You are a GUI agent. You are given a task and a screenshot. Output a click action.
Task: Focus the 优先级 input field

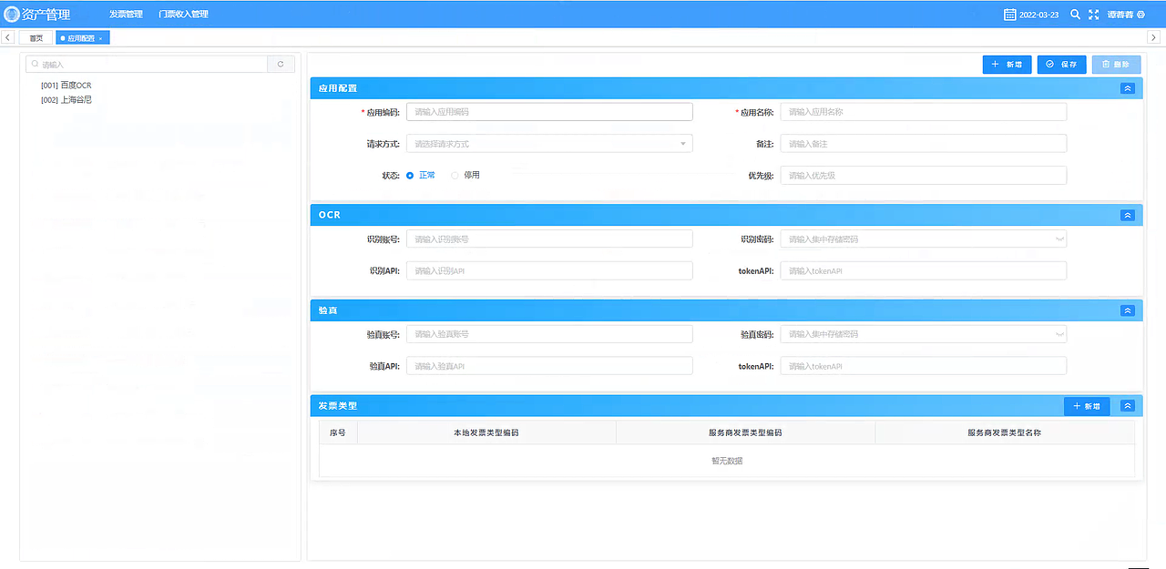(924, 176)
